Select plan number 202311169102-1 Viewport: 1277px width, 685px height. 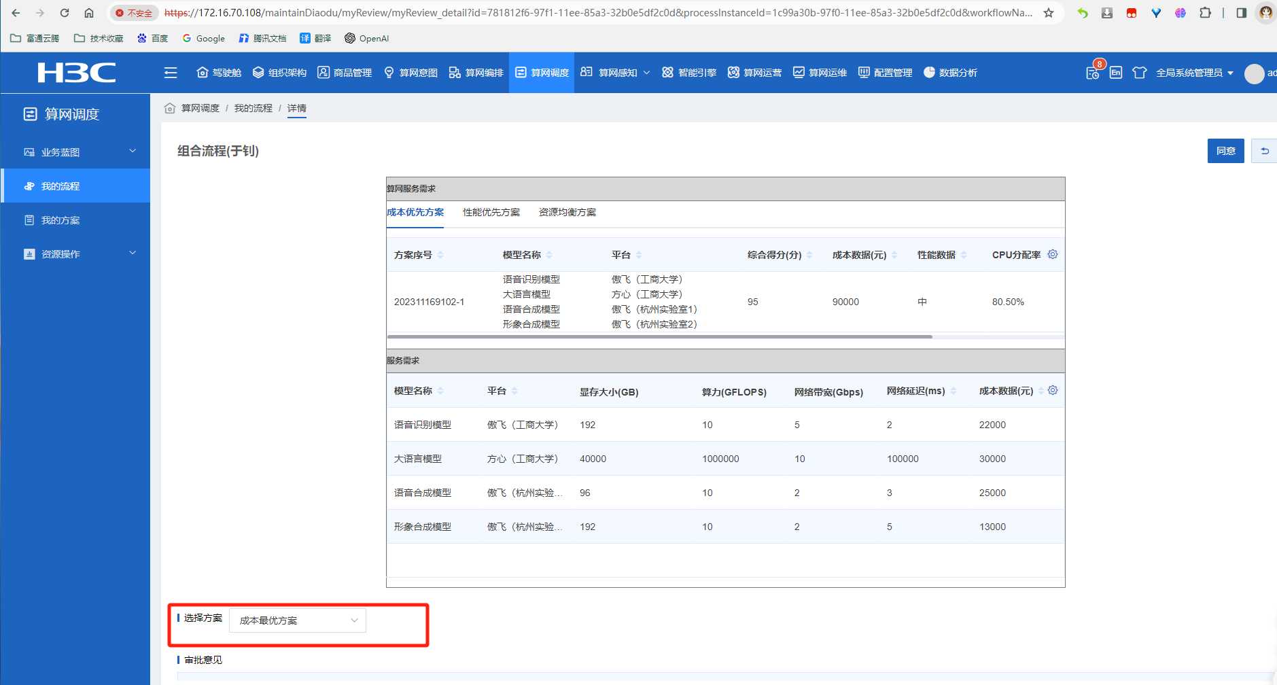click(430, 302)
